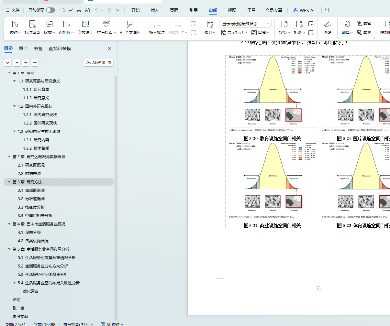Click the AI识别目录 button

99,63
